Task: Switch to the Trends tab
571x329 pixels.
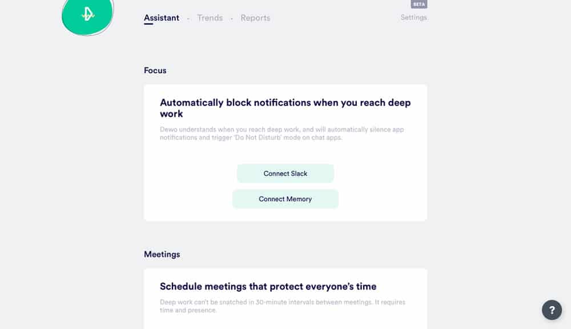Action: point(210,18)
